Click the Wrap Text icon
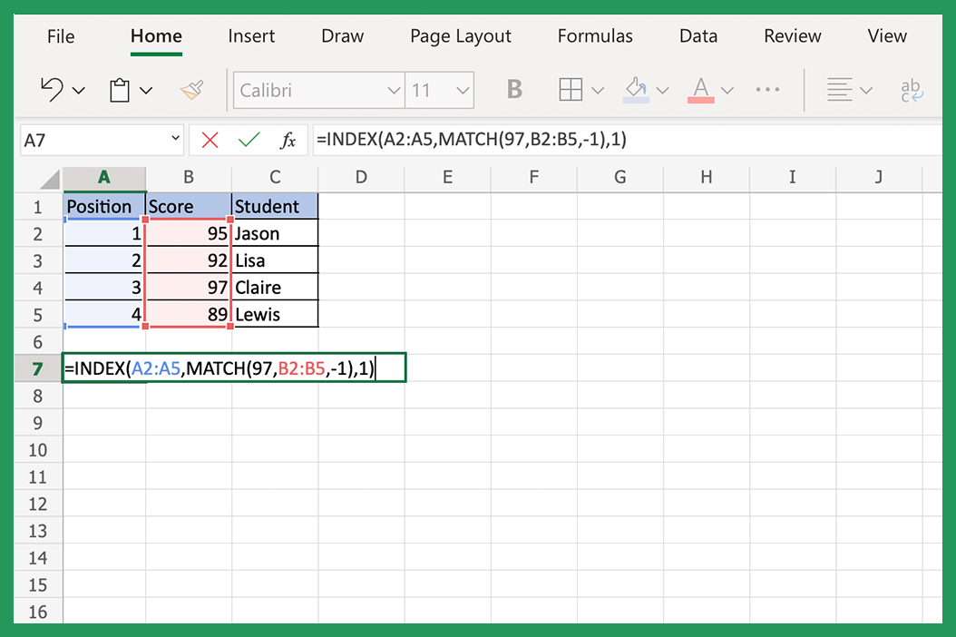Viewport: 956px width, 637px height. click(912, 89)
